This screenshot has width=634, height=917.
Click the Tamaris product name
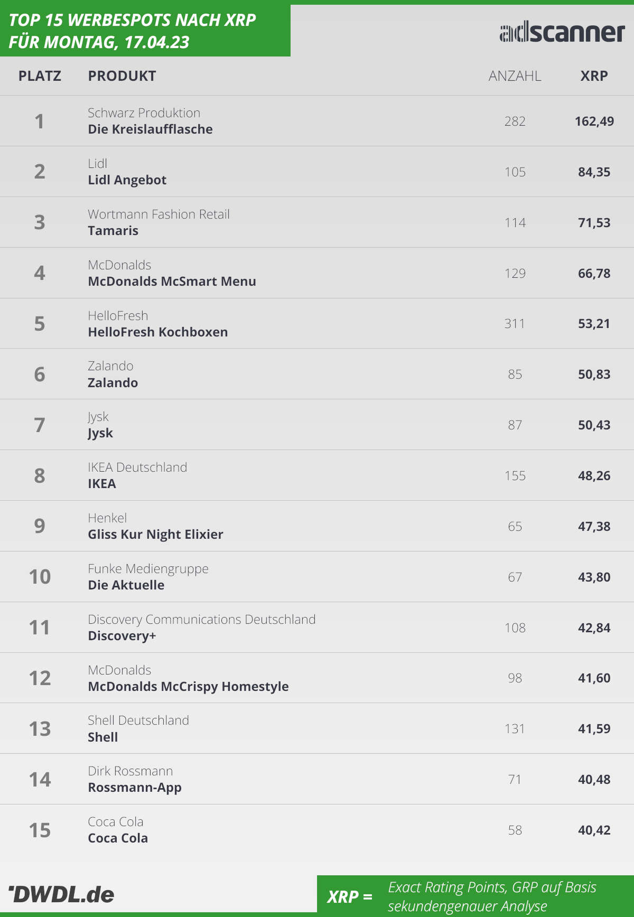pos(113,231)
